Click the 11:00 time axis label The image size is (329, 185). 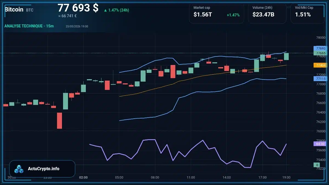click(x=191, y=177)
